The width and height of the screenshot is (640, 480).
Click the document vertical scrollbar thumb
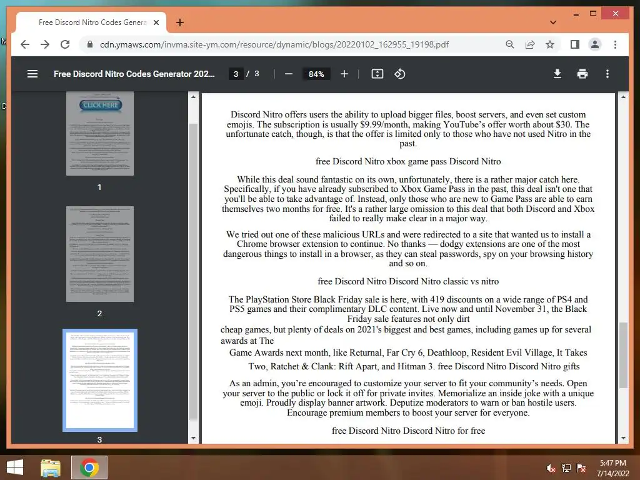tap(623, 355)
